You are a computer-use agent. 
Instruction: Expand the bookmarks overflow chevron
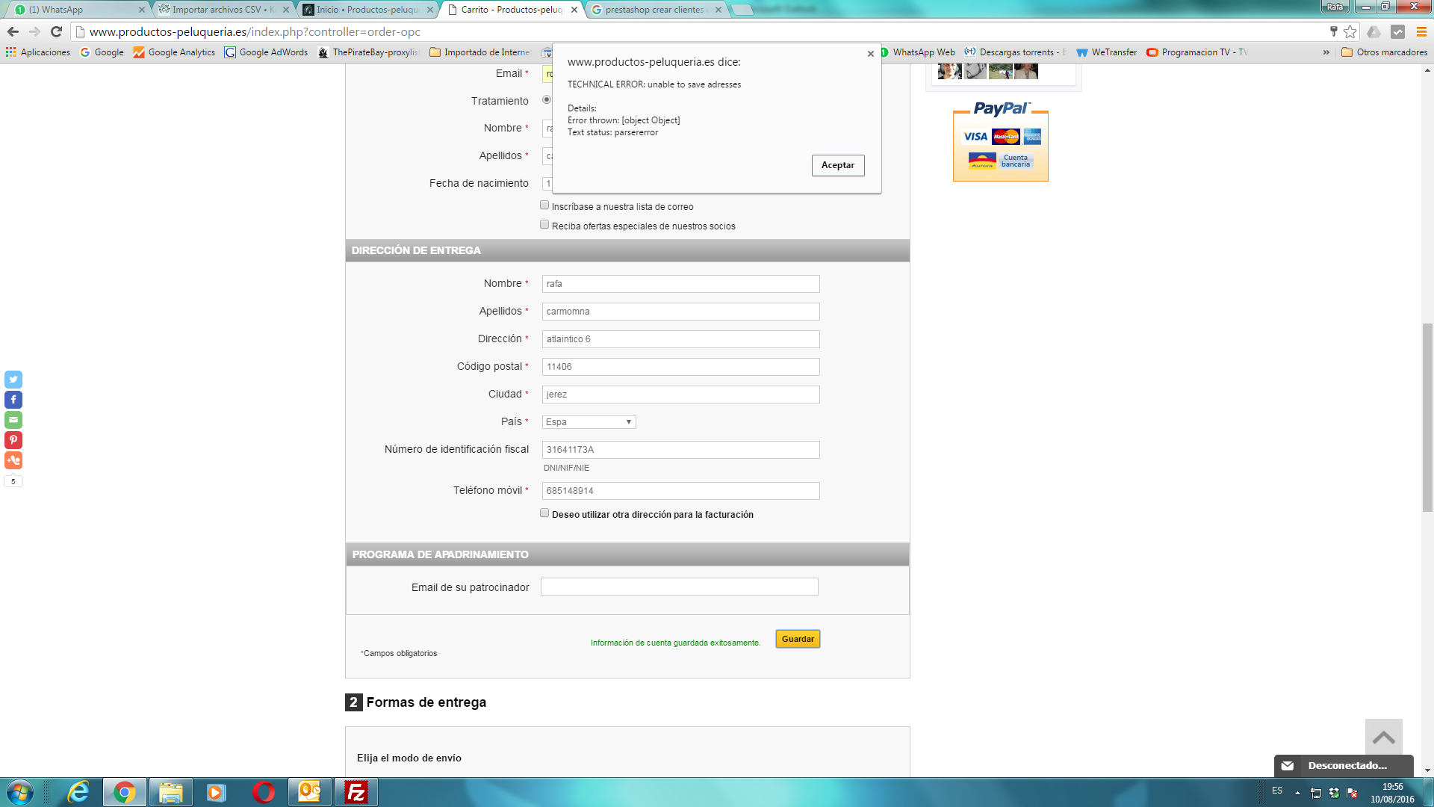coord(1326,52)
